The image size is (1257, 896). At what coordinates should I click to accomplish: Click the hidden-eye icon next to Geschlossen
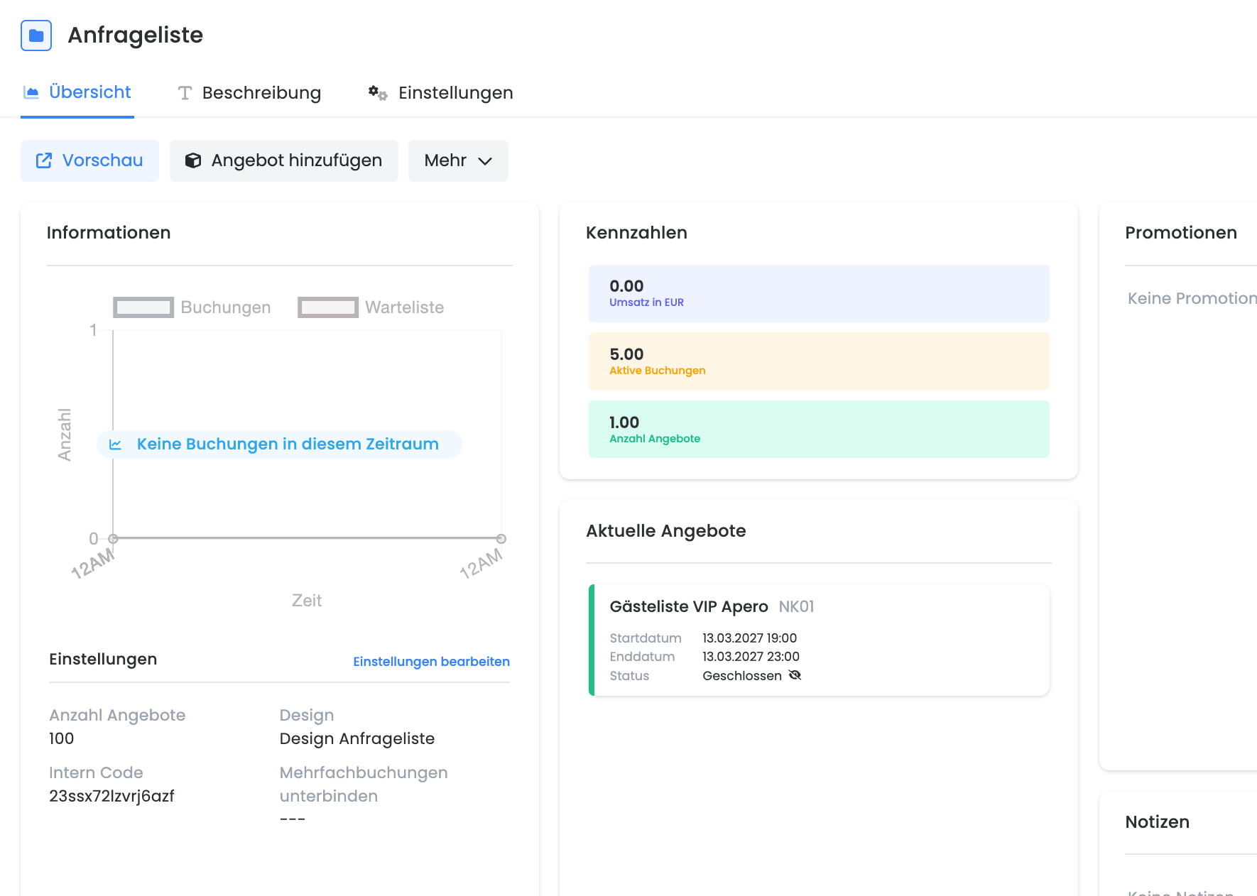[795, 675]
